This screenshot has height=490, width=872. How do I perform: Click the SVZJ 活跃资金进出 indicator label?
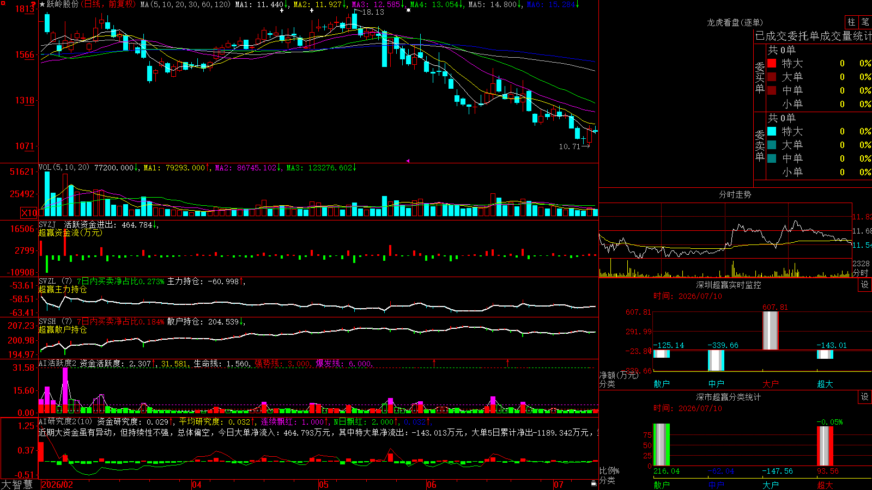coord(78,224)
